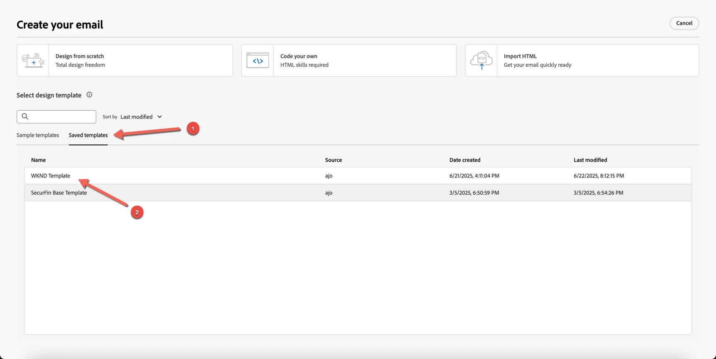This screenshot has height=359, width=716.
Task: Click the Date created column header
Action: coord(465,160)
